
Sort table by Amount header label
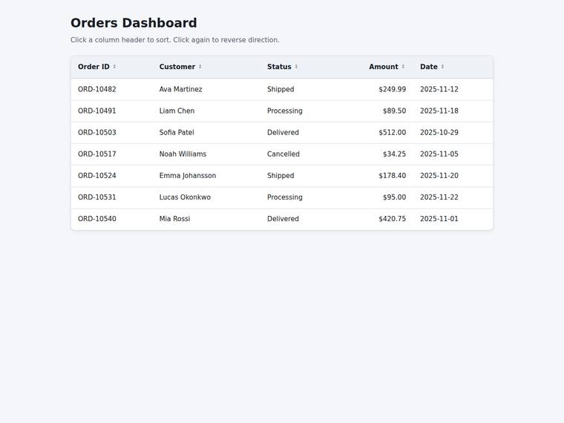point(384,67)
